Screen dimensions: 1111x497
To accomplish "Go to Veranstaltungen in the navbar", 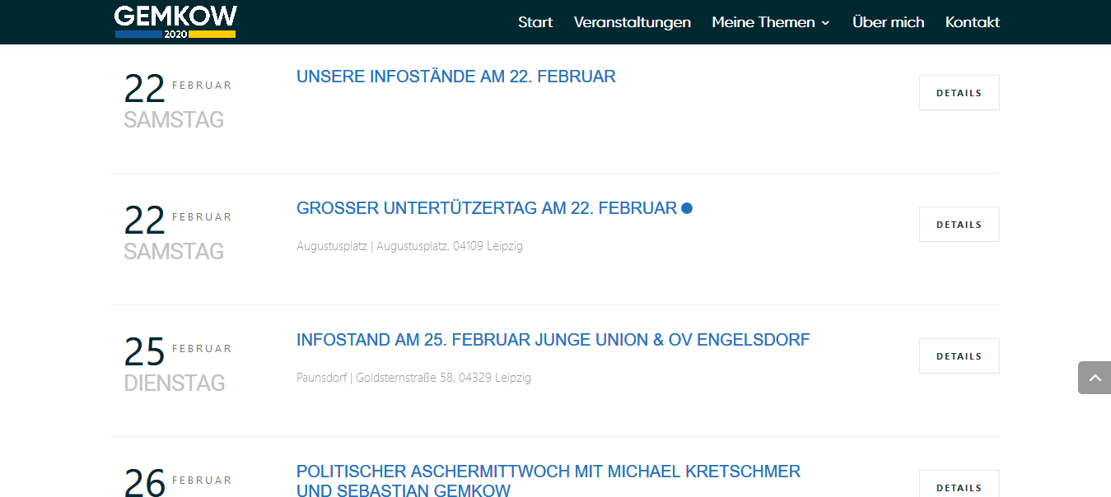I will 632,22.
